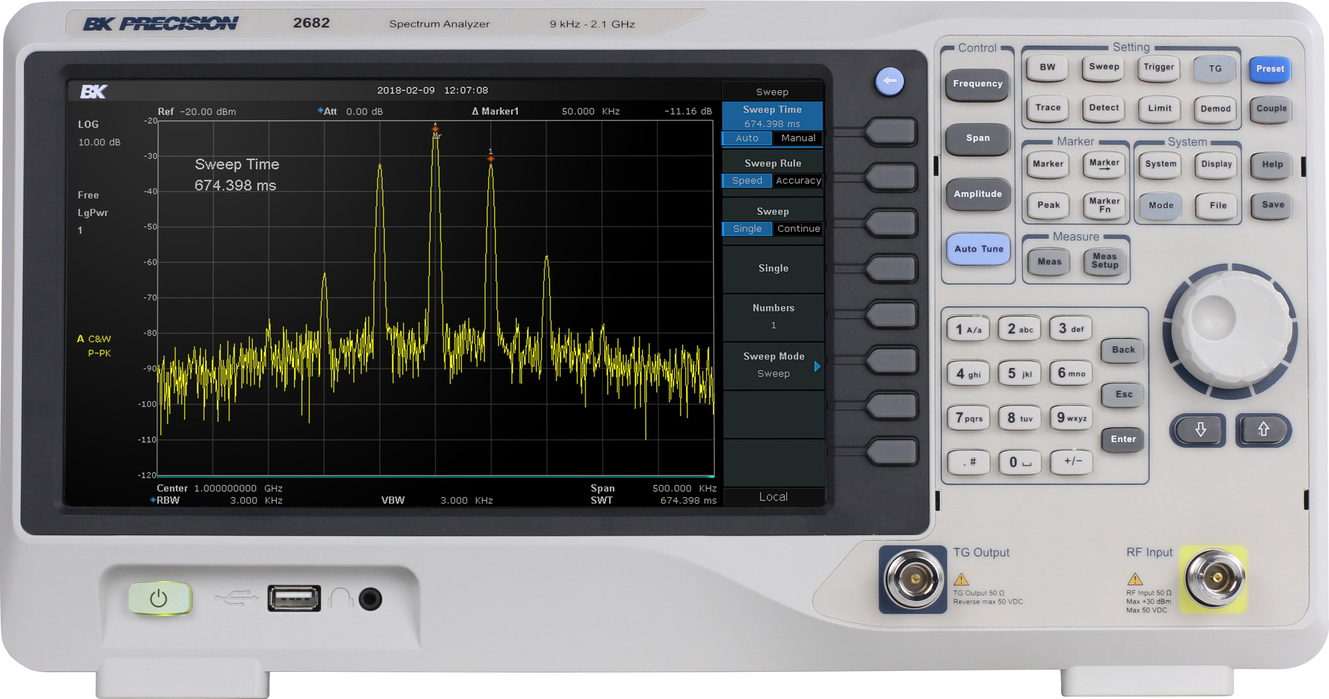
Task: Tap the decimal point # key
Action: [x=968, y=462]
